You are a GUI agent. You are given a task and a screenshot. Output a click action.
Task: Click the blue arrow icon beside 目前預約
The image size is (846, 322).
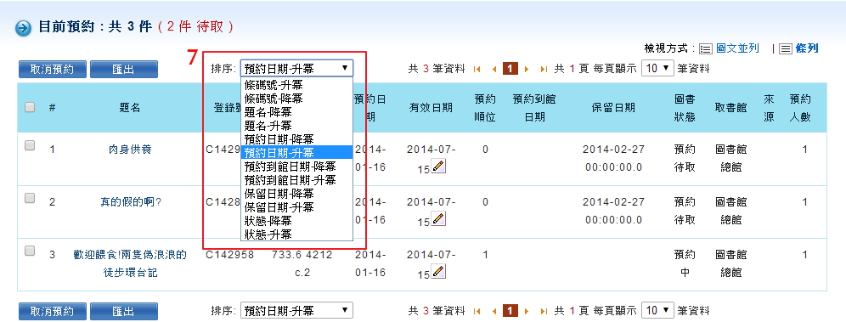click(x=23, y=28)
